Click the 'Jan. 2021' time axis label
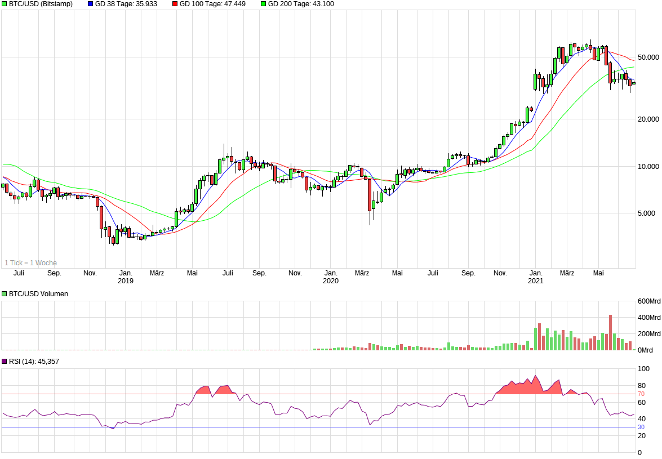662x459 pixels. pos(536,277)
